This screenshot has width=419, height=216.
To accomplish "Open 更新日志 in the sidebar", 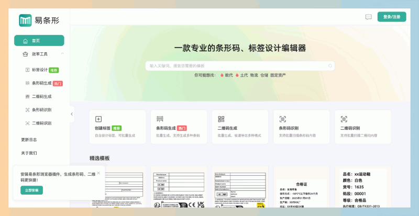I will point(29,140).
